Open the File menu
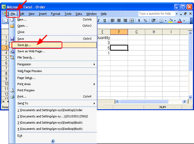The width and height of the screenshot is (194, 144). coord(13,14)
